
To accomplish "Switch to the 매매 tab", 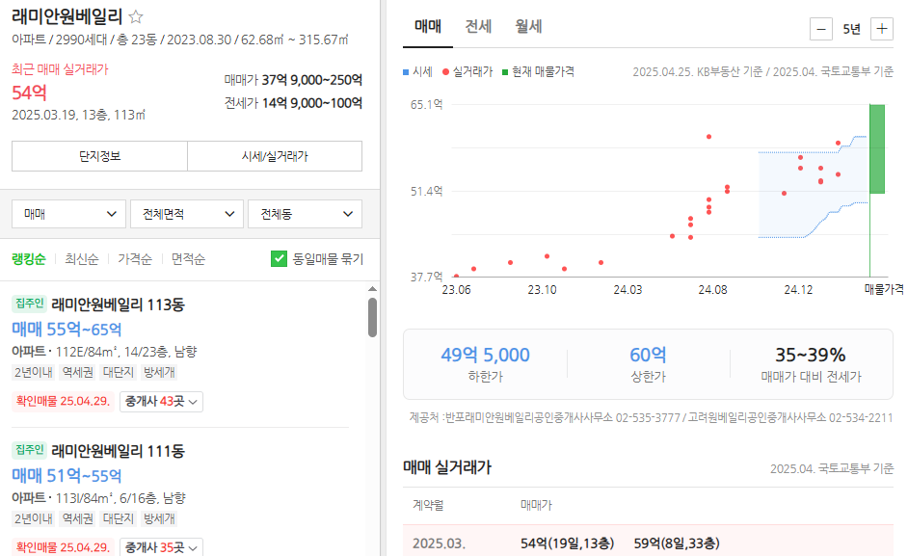I will [x=428, y=27].
